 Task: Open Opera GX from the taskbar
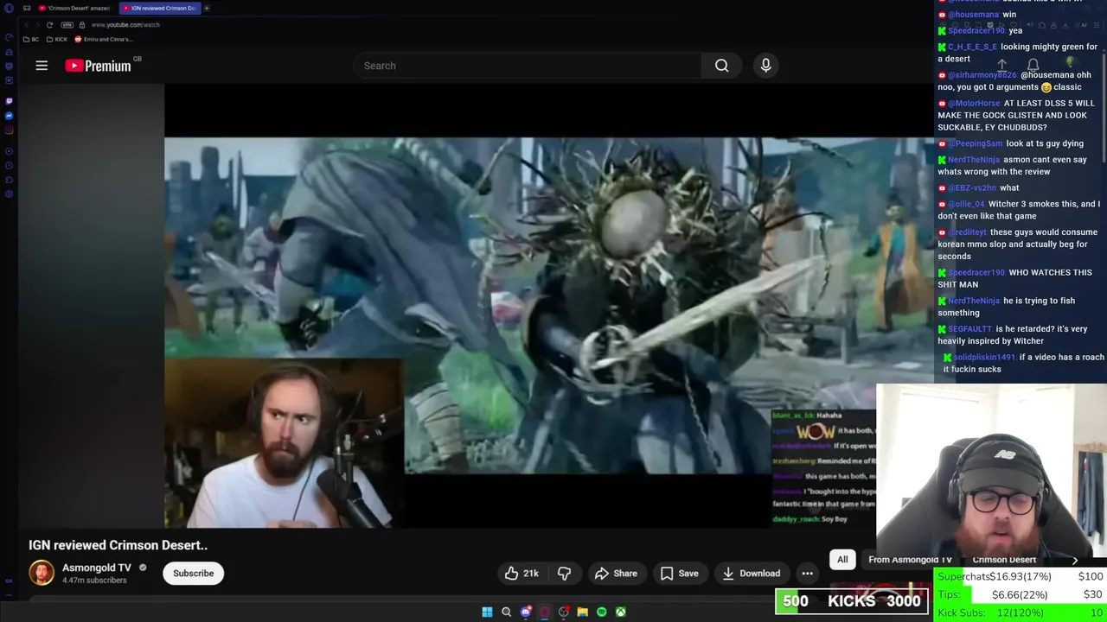coord(544,612)
